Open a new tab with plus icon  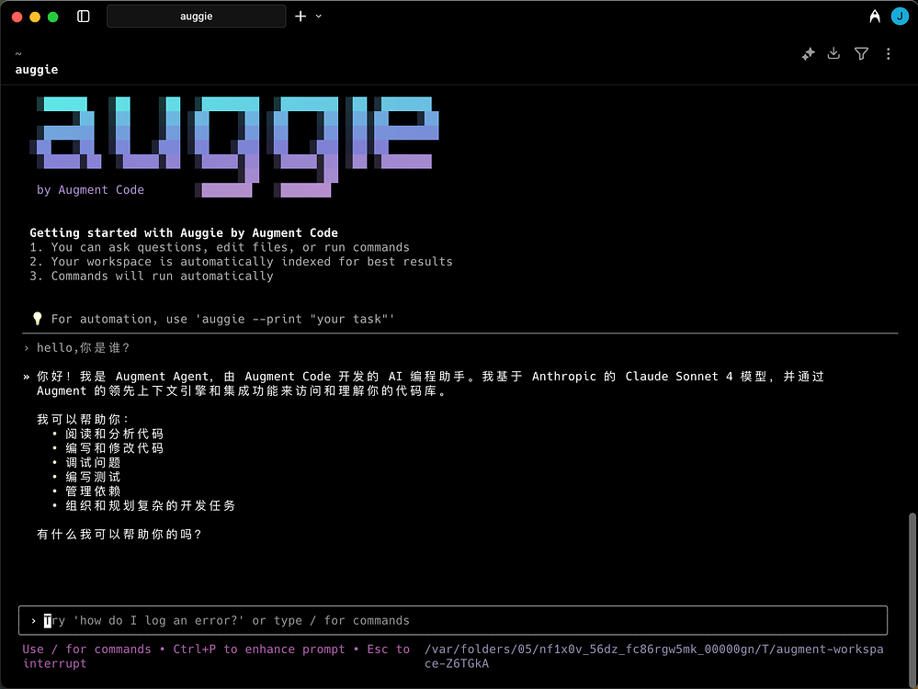coord(300,17)
